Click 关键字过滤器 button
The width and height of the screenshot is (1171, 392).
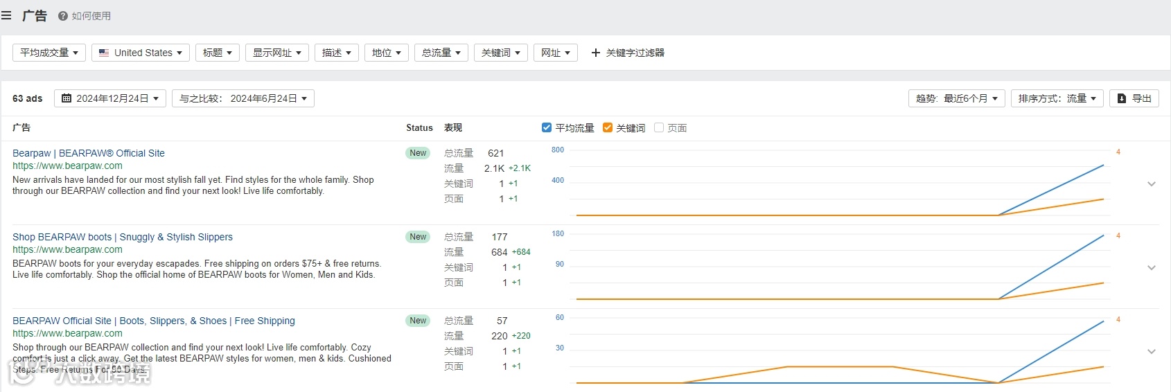[628, 53]
